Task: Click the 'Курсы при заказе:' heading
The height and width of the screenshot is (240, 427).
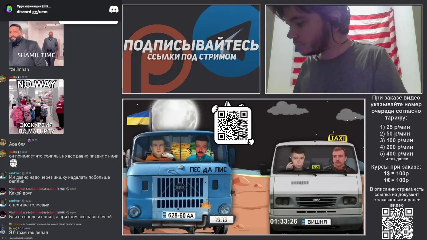Action: (x=396, y=167)
